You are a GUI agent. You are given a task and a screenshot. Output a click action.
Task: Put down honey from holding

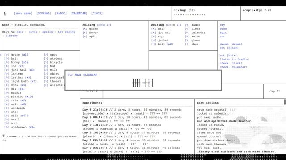[84, 32]
